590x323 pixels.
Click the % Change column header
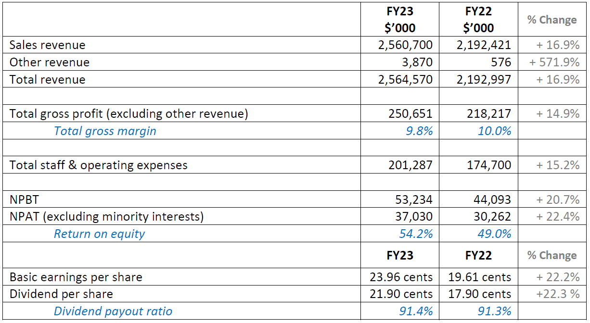(552, 20)
